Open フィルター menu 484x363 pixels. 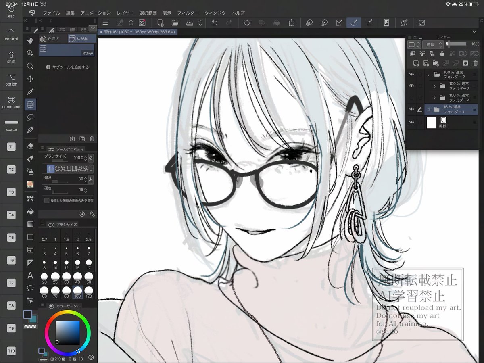pyautogui.click(x=188, y=13)
